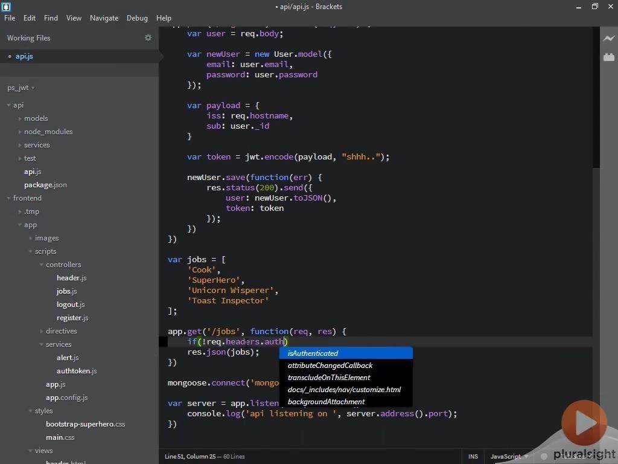Click the 'shhh..' string in code
This screenshot has height=464, width=618.
click(x=361, y=157)
